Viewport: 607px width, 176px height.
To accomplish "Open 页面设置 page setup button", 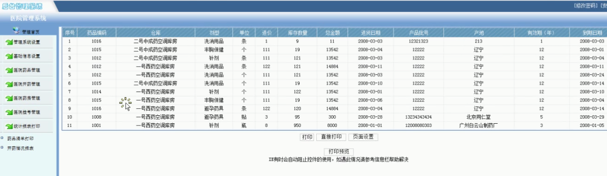I will click(x=363, y=137).
